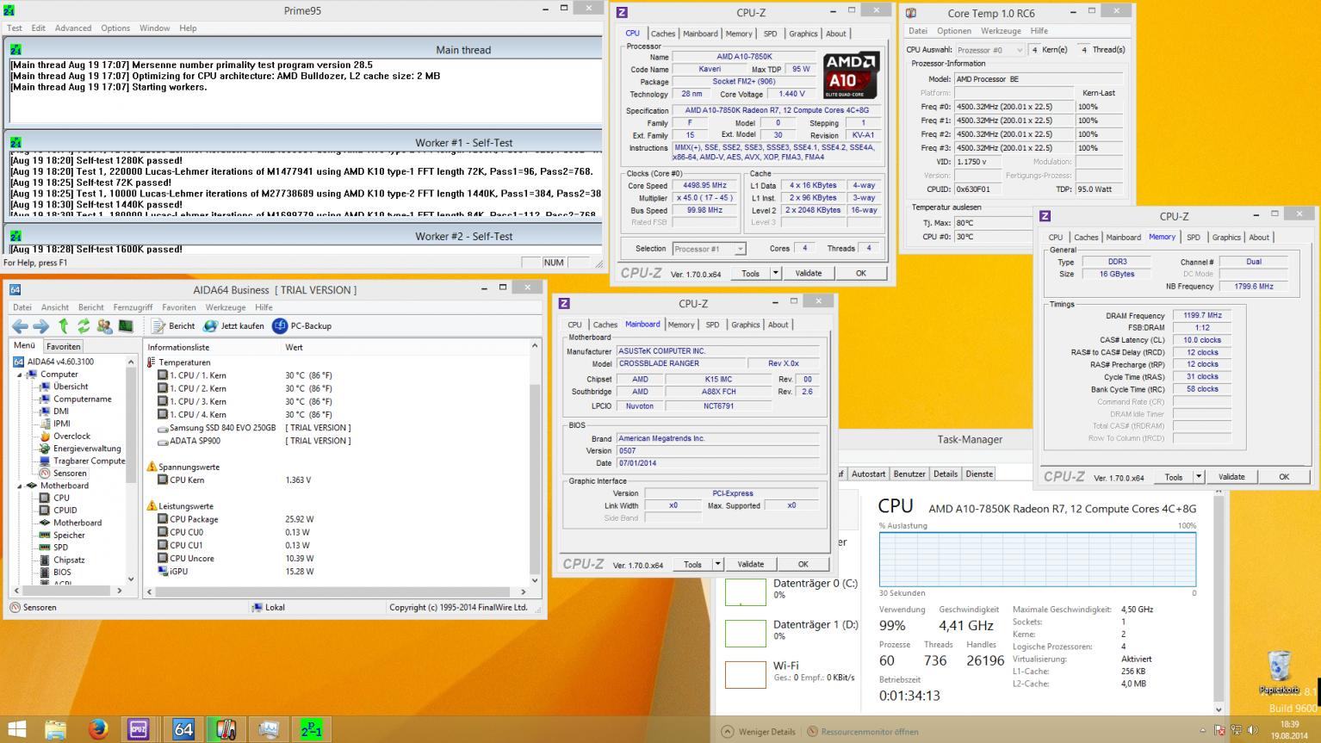Click OK in the Mainboard CPU-Z window
The height and width of the screenshot is (743, 1321).
point(803,564)
